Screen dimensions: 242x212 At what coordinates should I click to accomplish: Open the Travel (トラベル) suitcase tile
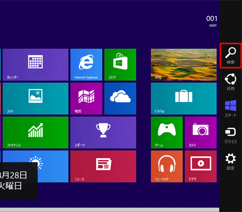click(x=184, y=99)
